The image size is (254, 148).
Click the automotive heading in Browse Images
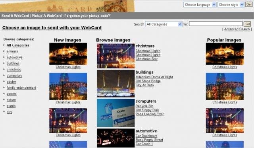pos(146,131)
